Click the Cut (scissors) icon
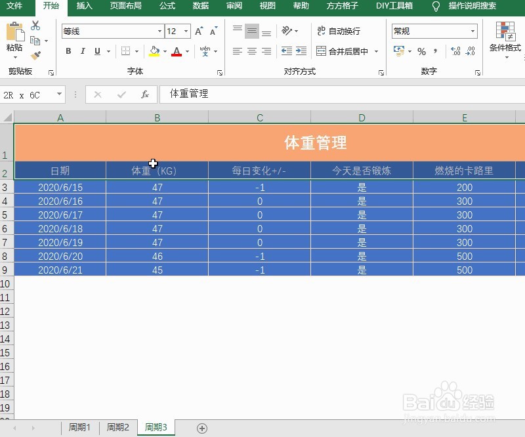The width and height of the screenshot is (525, 437). coord(35,26)
